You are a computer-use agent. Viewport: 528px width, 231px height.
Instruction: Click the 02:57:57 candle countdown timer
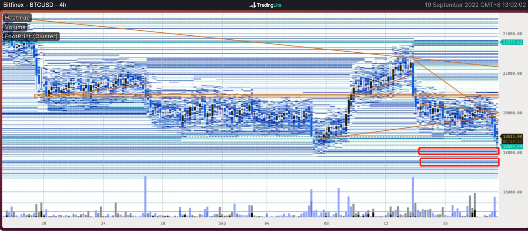pos(512,141)
